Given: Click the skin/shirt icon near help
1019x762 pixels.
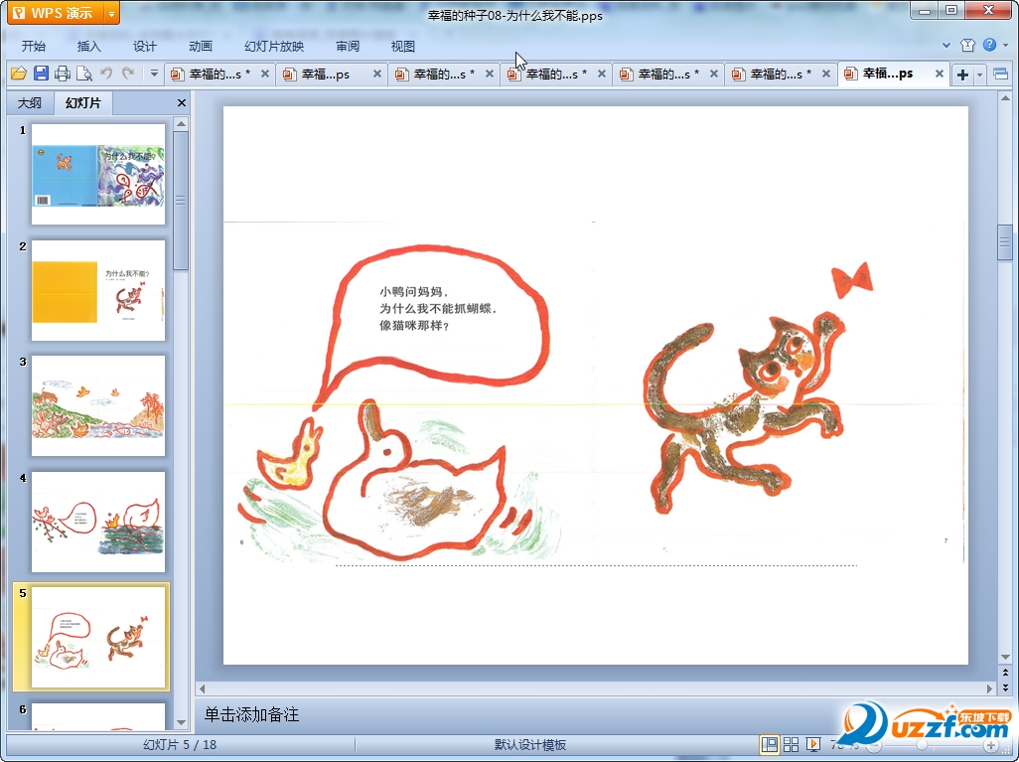Looking at the screenshot, I should pyautogui.click(x=967, y=45).
